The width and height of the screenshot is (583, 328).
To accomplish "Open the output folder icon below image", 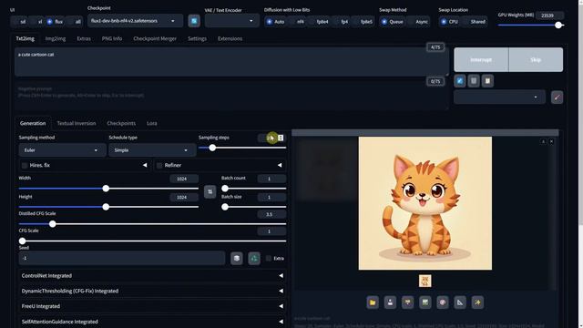I will pos(373,302).
